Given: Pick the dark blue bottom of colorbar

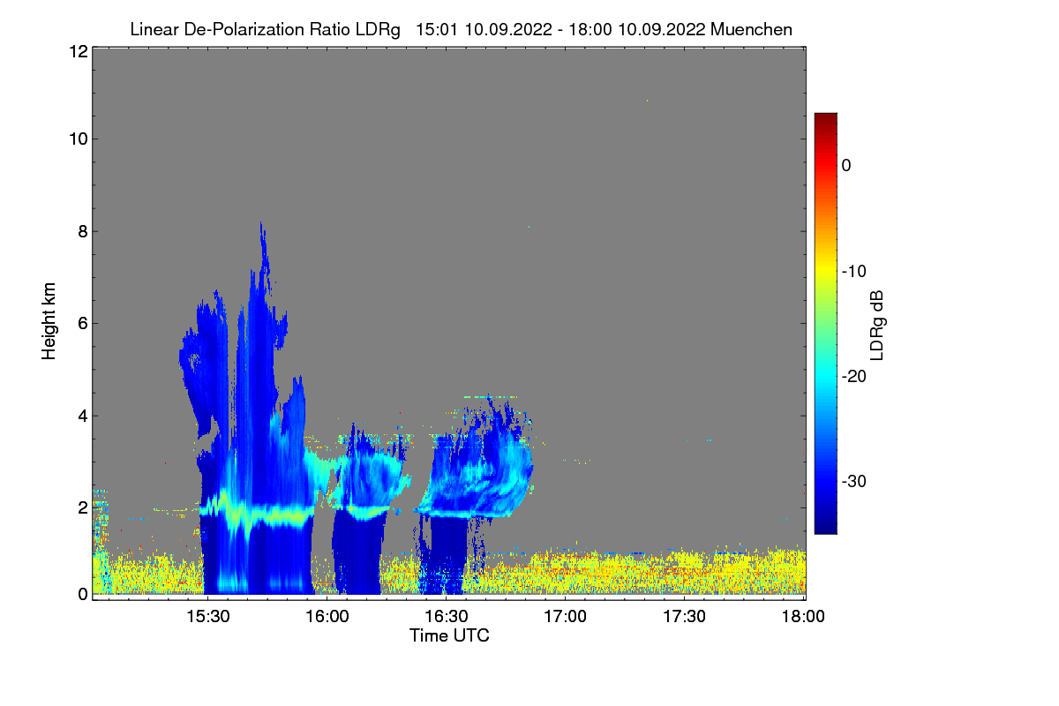Looking at the screenshot, I should pyautogui.click(x=825, y=527).
